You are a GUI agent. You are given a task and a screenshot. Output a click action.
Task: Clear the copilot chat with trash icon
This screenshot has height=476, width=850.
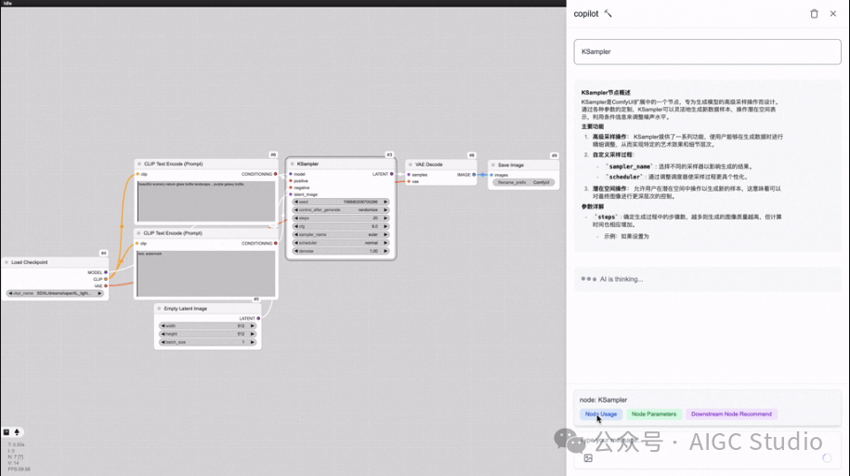click(814, 14)
